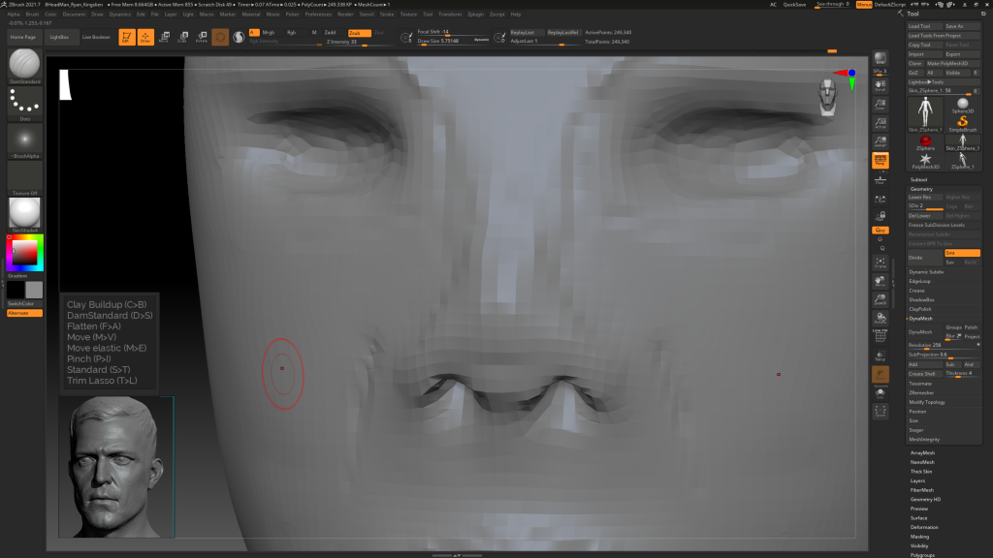The height and width of the screenshot is (558, 993).
Task: Expand the Masking subpalette
Action: (919, 536)
